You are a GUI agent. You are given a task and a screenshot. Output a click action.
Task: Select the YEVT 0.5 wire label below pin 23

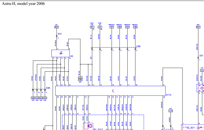pos(83,108)
